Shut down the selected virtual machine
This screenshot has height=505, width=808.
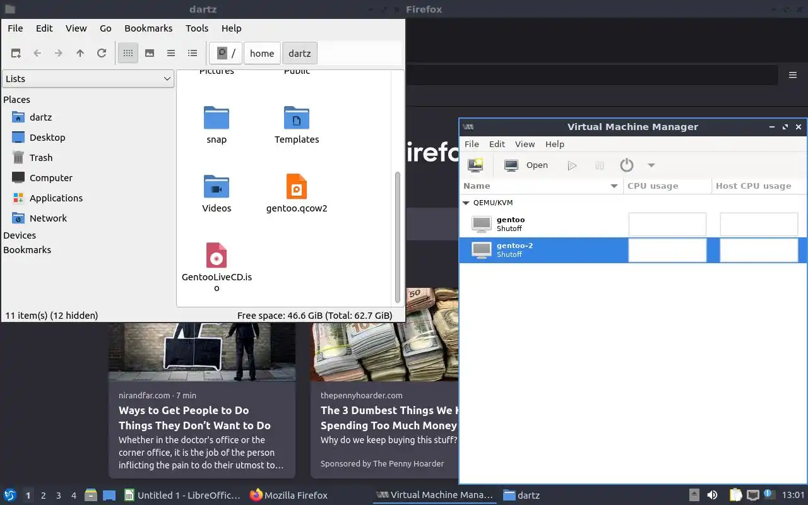coord(627,165)
